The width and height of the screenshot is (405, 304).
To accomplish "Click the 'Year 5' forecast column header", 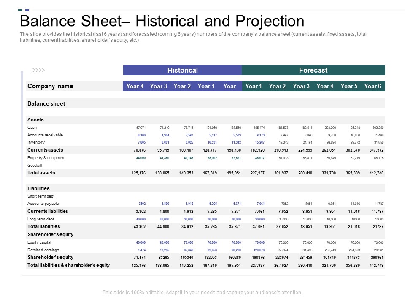I will point(349,86).
